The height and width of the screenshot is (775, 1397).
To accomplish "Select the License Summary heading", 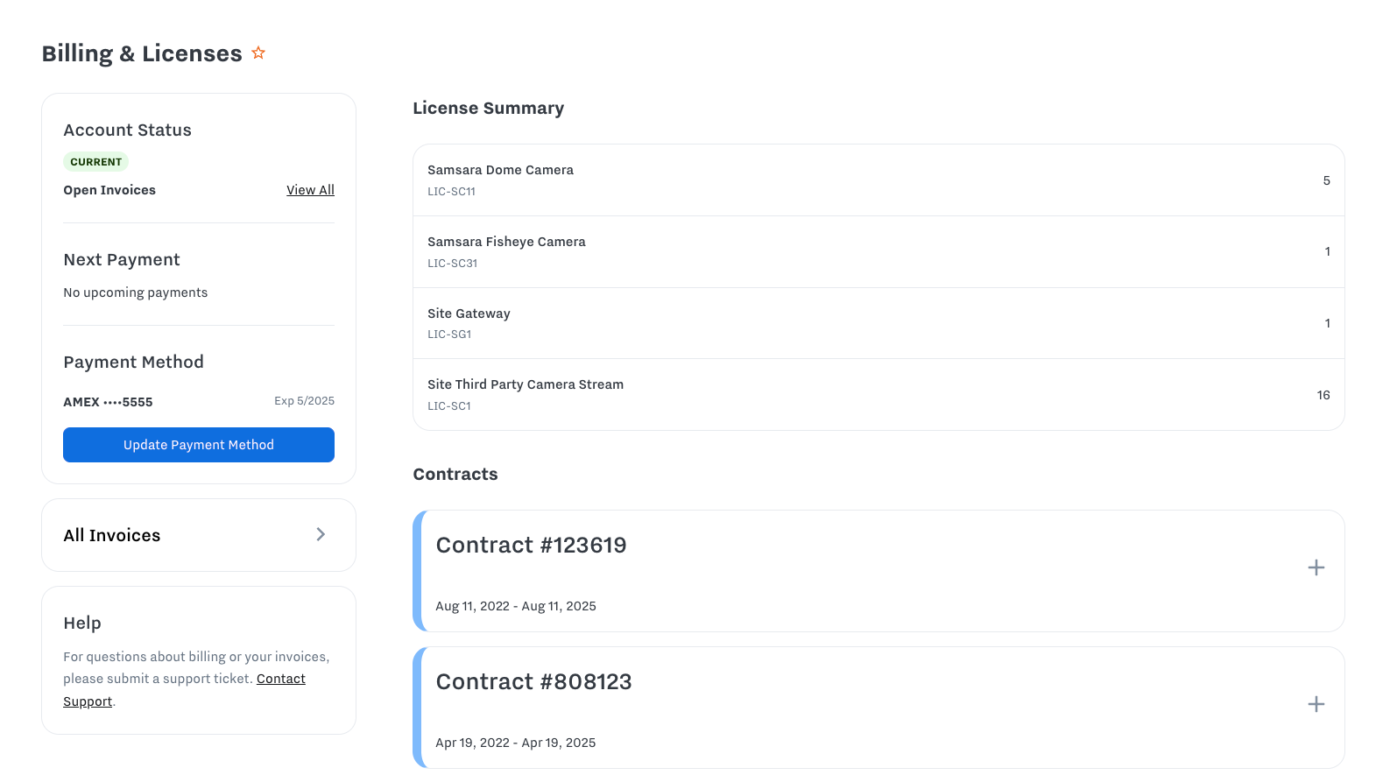I will [488, 108].
